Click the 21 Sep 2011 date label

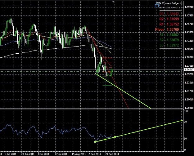(x=112, y=154)
